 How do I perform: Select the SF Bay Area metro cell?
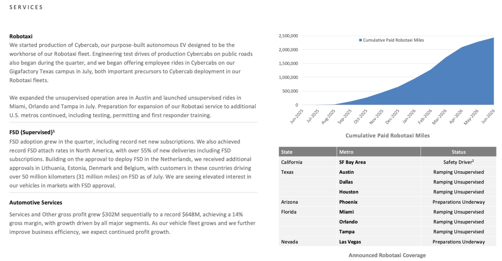[352, 162]
